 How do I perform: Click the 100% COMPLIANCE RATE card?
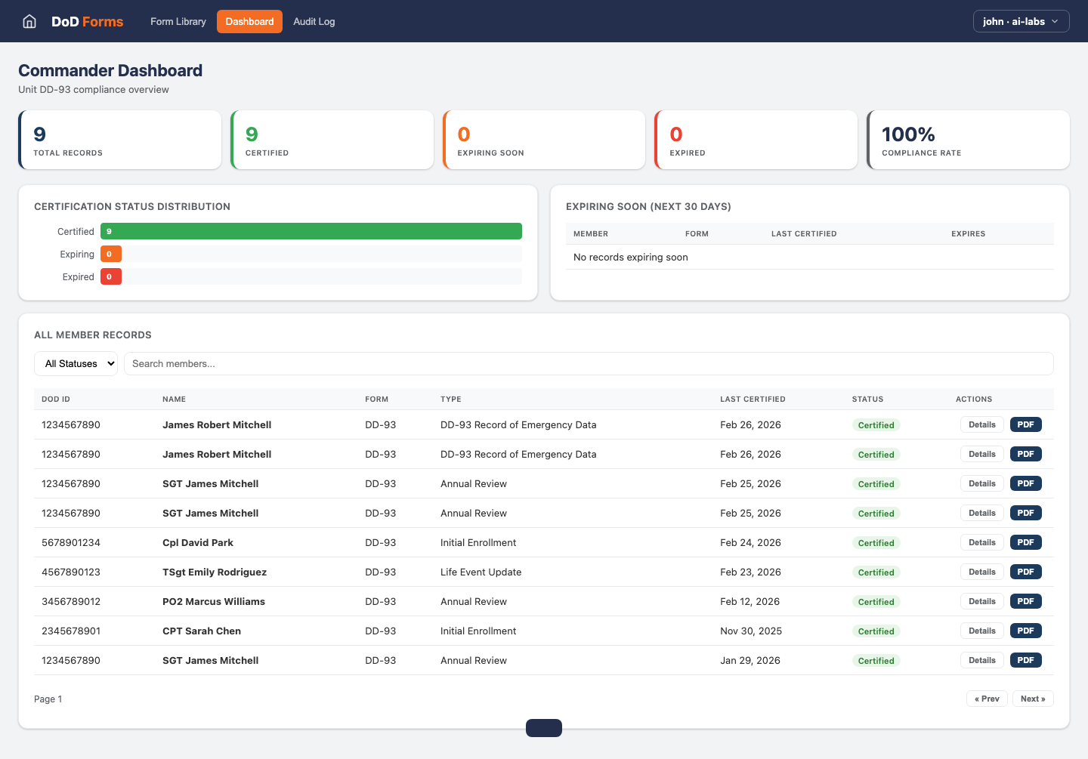click(968, 140)
